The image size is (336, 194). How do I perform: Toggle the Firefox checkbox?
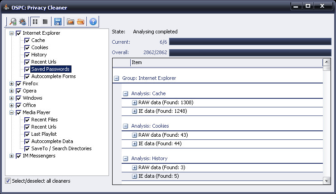click(x=19, y=83)
